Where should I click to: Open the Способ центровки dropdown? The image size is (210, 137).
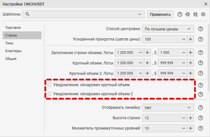tap(168, 29)
